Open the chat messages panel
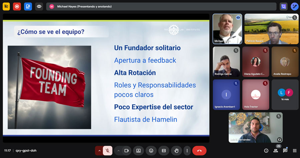Viewport: 300px width, 158px height. [285, 151]
